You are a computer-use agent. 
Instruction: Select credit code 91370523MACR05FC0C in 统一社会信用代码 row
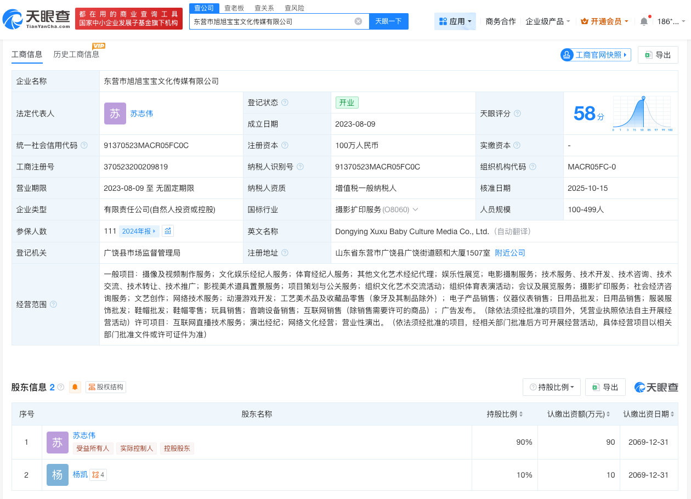(x=146, y=145)
